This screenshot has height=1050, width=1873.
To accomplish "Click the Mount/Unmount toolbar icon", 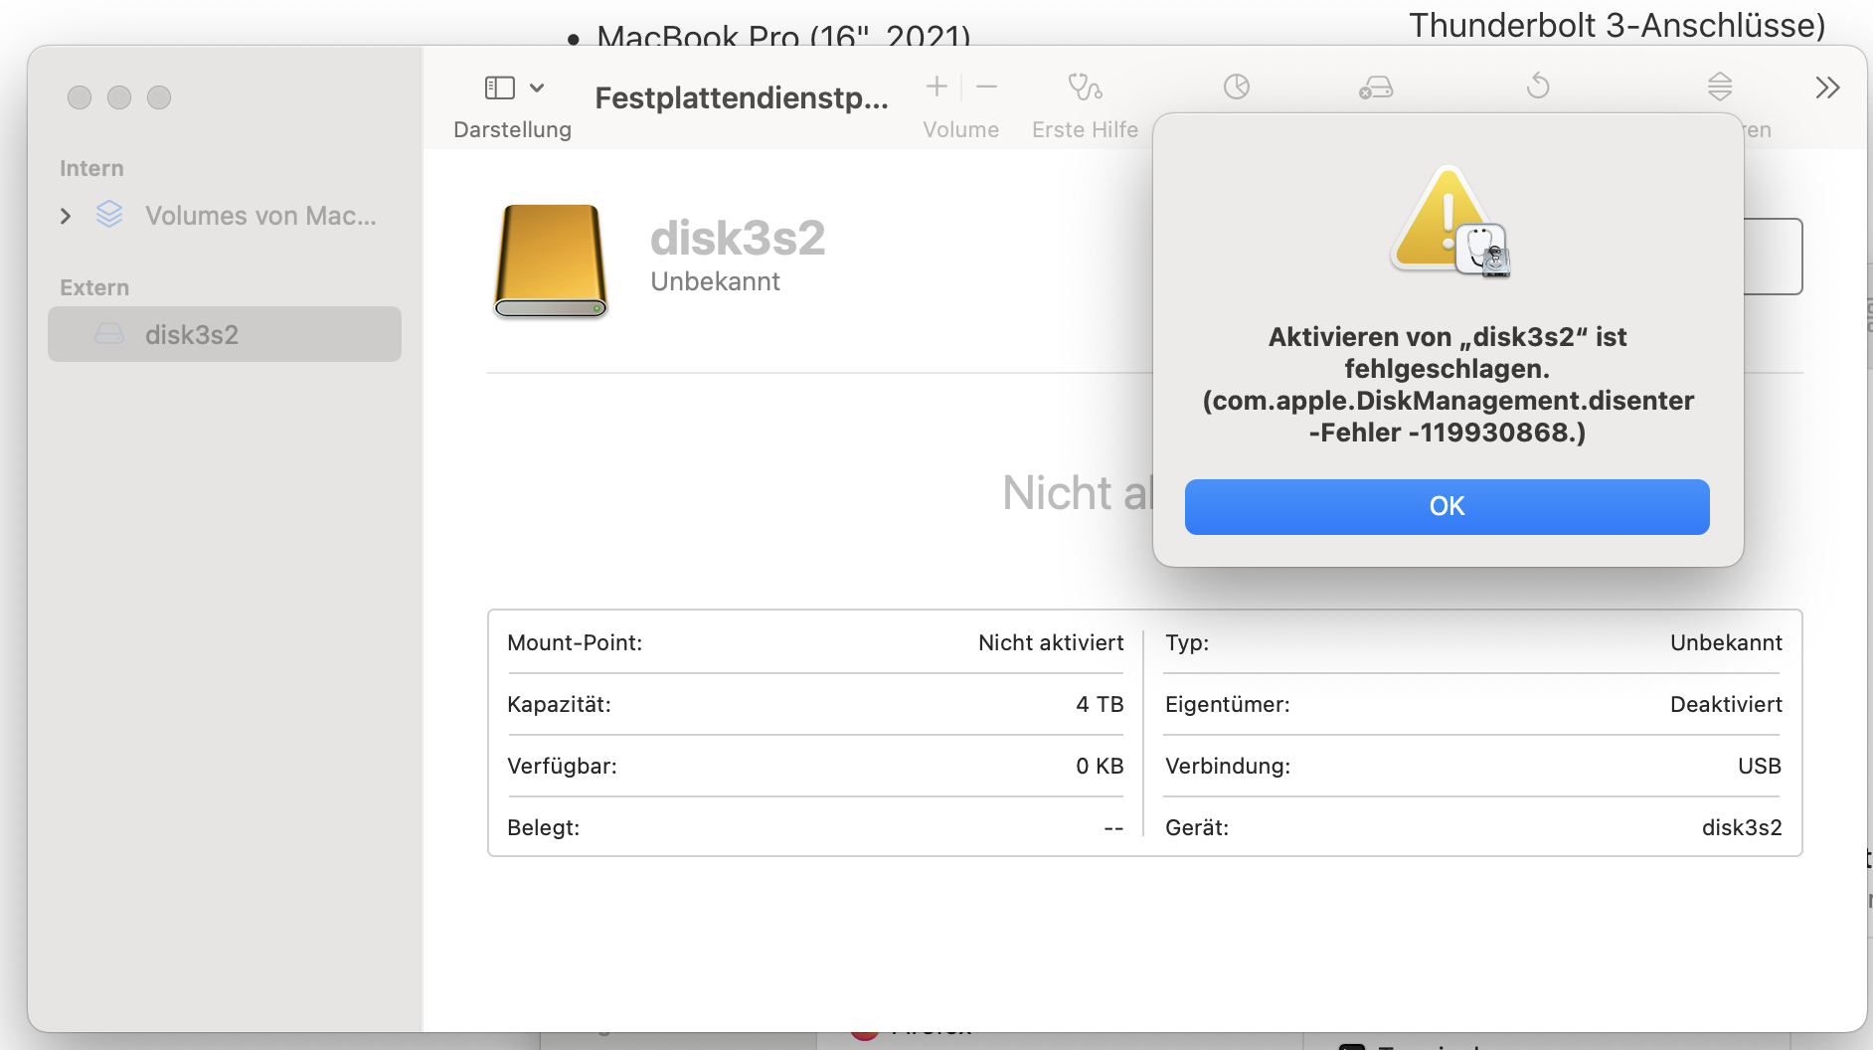I will click(1720, 87).
